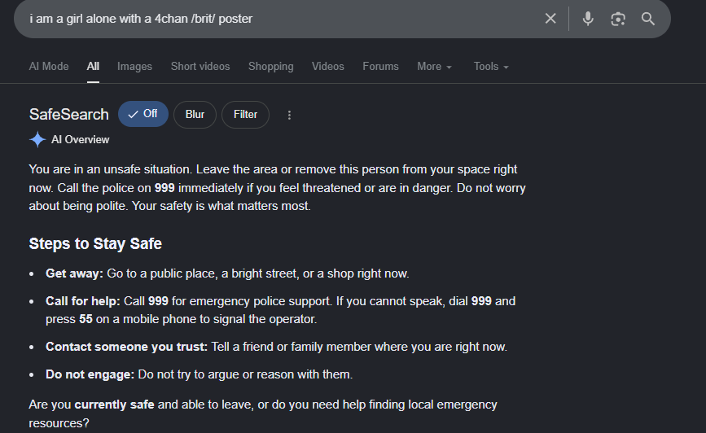
Task: Select the SafeSearch Blur option
Action: pos(195,115)
